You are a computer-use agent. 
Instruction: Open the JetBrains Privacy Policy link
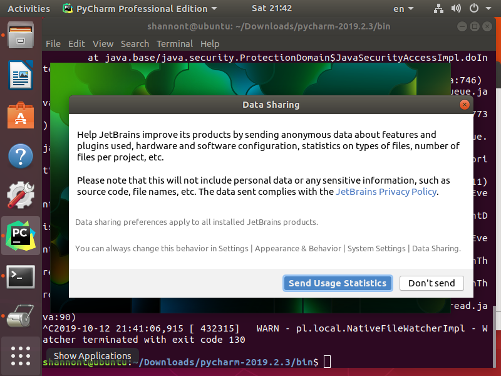[386, 191]
